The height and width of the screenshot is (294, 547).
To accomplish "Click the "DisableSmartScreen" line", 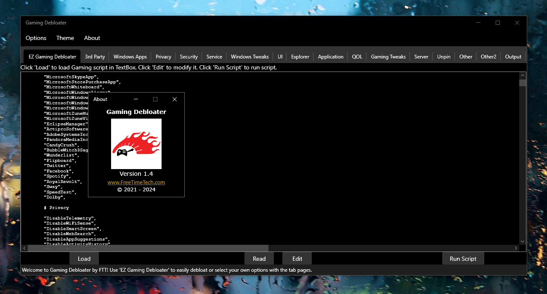I will point(73,229).
